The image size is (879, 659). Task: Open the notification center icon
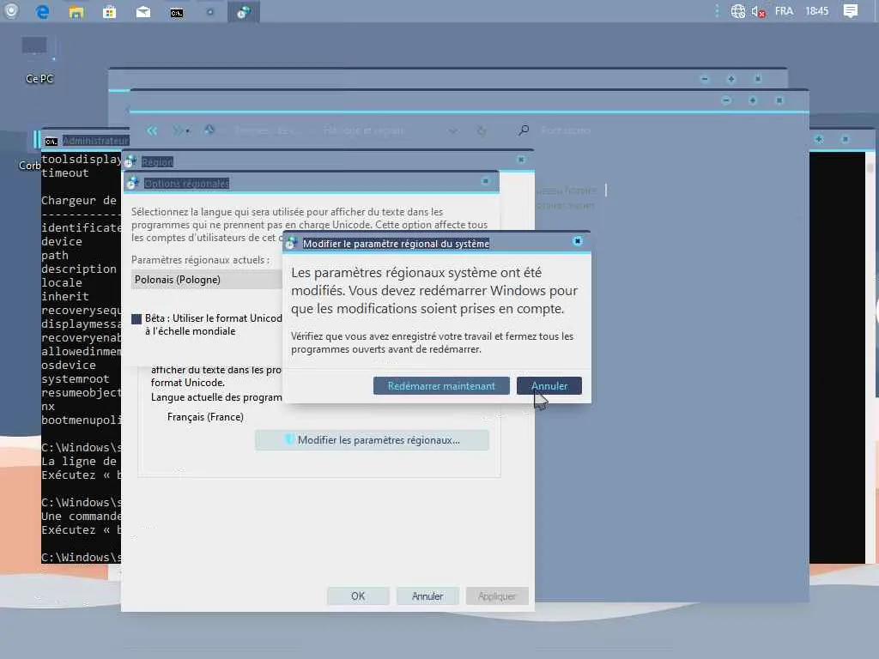coord(851,11)
